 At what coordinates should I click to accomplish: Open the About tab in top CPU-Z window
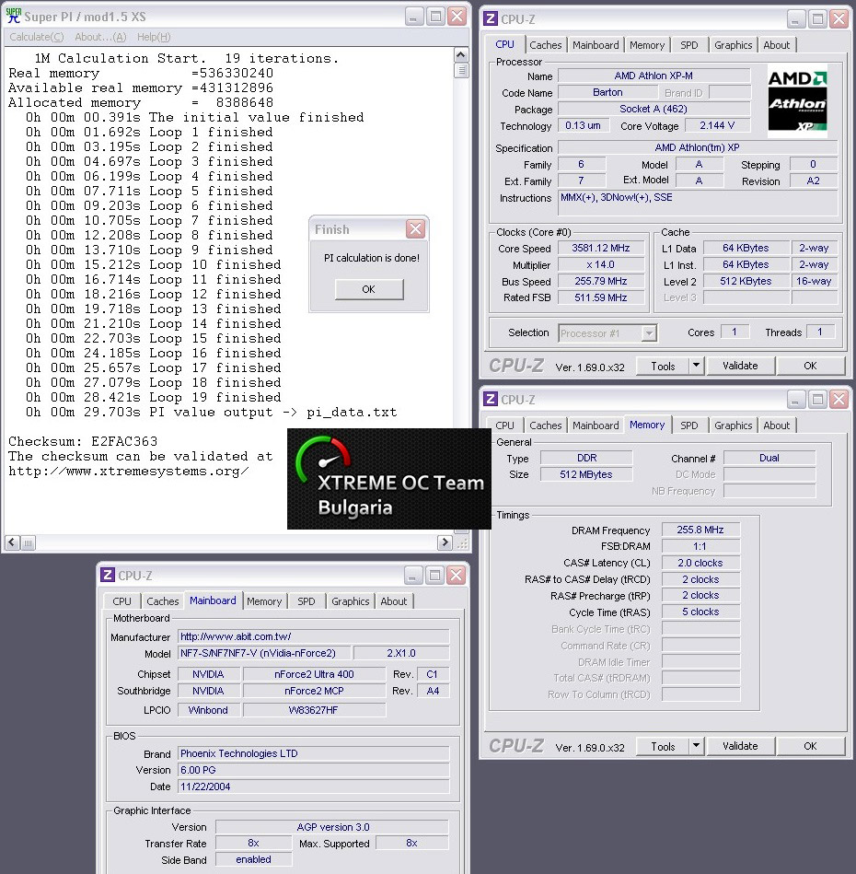[x=776, y=45]
